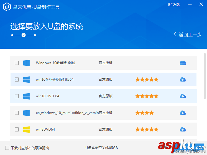
Task: Close the 盘云优宝 window
Action: pyautogui.click(x=201, y=5)
